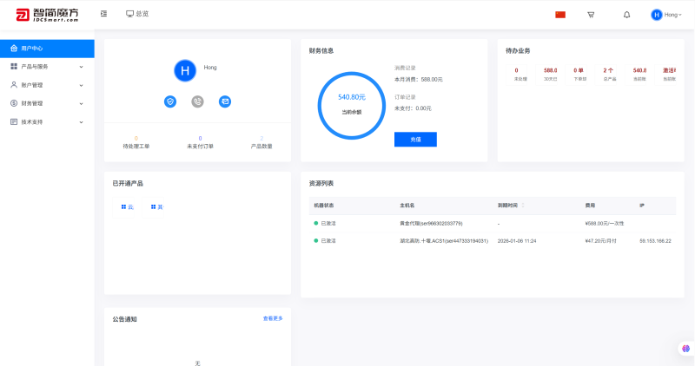695x366 pixels.
Task: Open the 总览 overview tab
Action: pos(137,14)
